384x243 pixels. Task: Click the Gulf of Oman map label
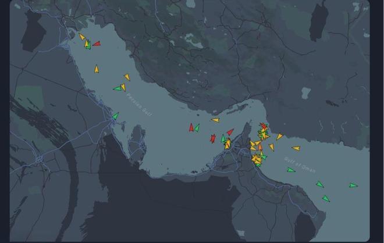(x=299, y=159)
